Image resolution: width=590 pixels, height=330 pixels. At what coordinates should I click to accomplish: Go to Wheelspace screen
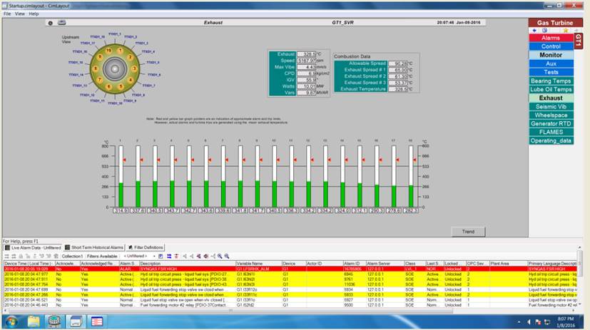[551, 115]
